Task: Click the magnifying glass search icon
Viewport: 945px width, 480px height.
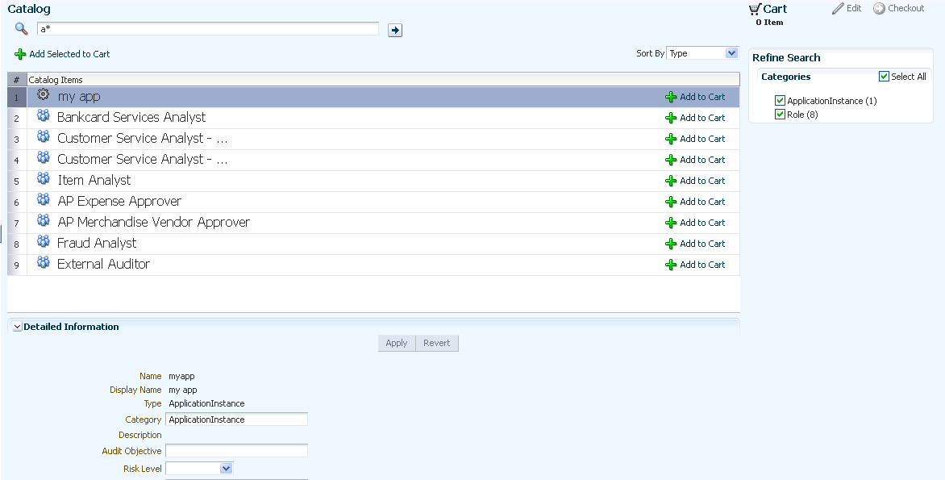Action: (22, 29)
